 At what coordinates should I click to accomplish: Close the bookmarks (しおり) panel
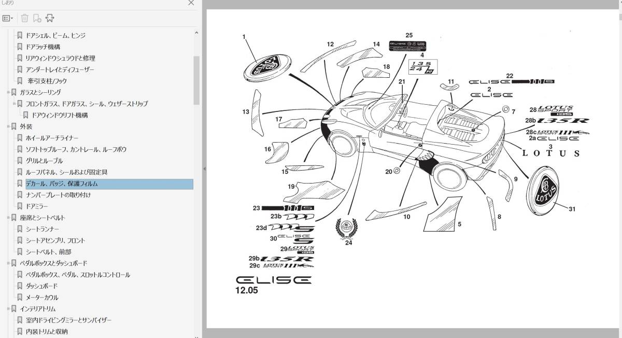coord(191,3)
